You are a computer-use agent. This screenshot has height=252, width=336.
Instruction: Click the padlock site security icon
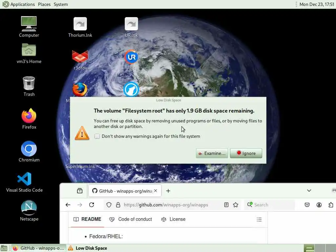[x=118, y=205]
